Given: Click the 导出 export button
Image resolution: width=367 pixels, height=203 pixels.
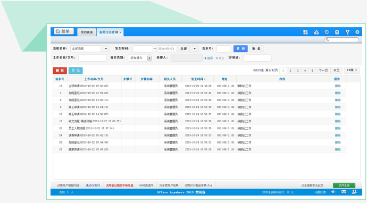Looking at the screenshot, I should [x=76, y=70].
